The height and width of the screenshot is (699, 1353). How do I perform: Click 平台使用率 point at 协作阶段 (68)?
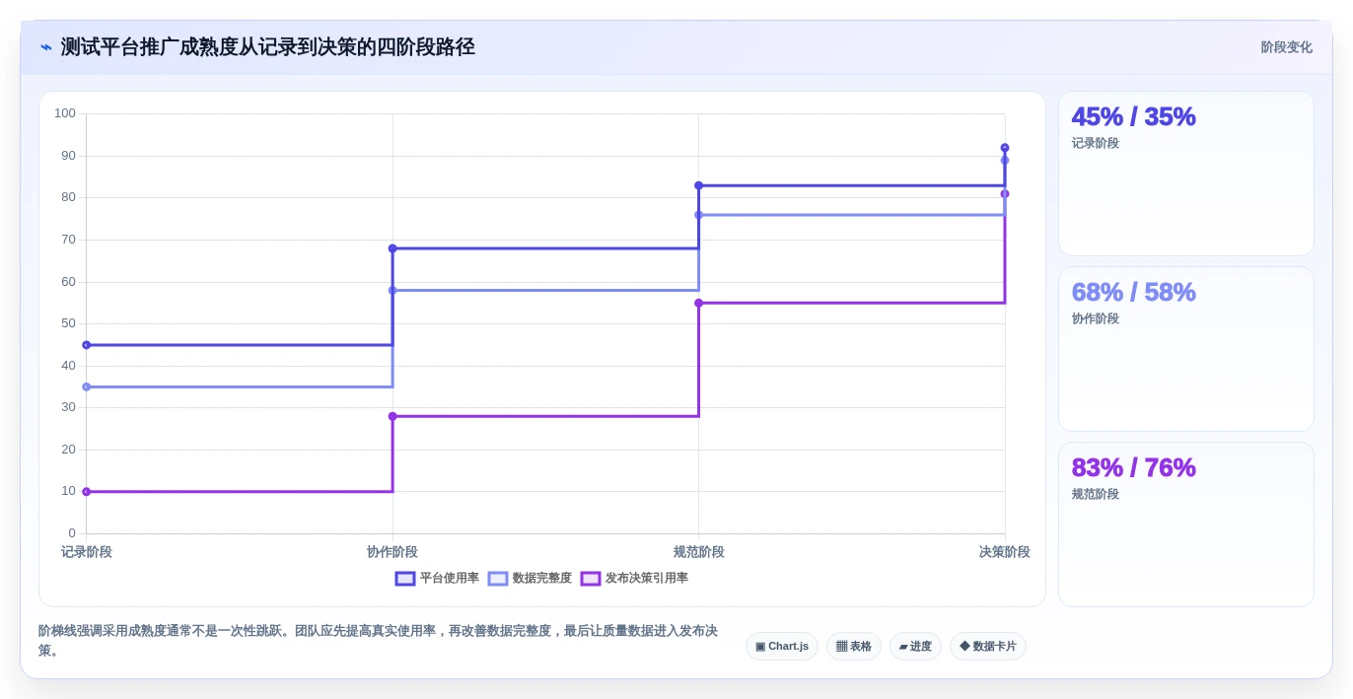392,248
